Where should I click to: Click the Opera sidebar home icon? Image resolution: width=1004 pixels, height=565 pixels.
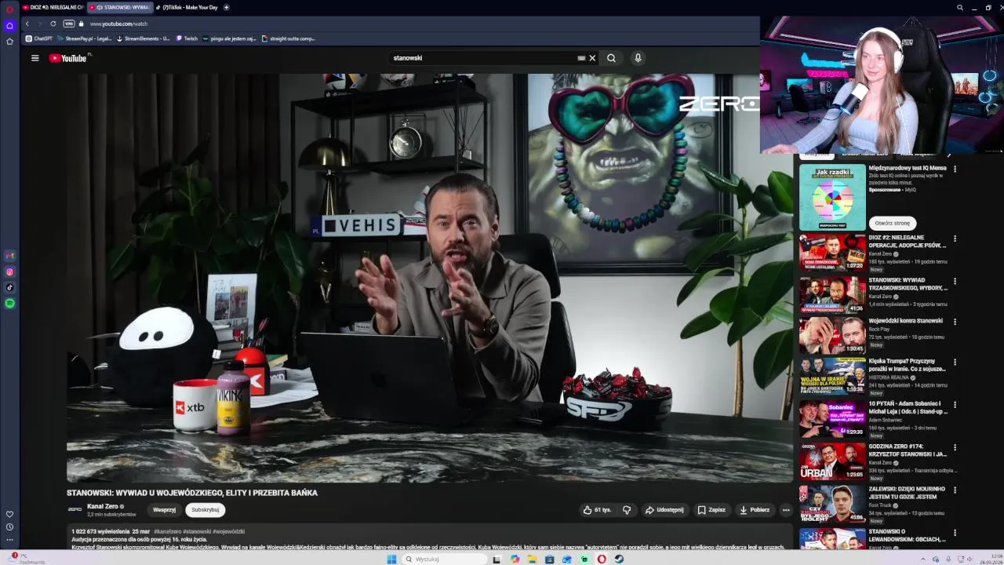coord(9,26)
